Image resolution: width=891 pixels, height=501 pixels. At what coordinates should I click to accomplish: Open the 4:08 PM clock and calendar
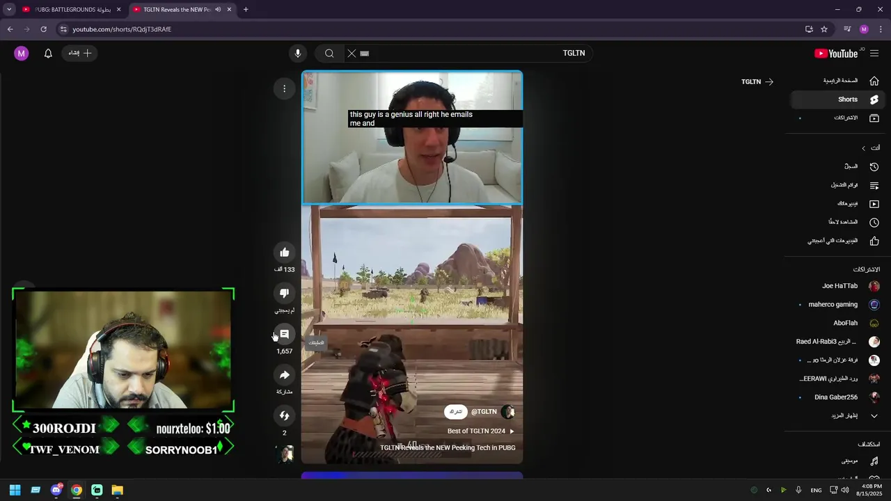coord(869,490)
